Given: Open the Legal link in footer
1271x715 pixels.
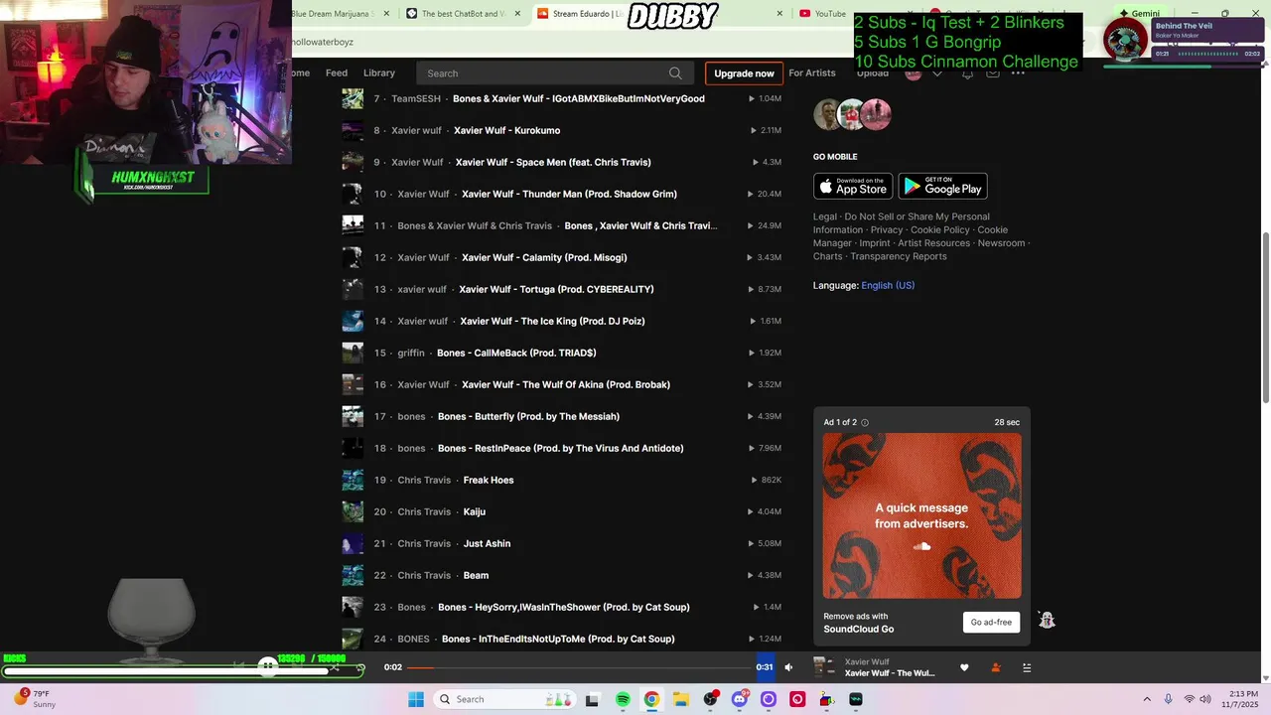Looking at the screenshot, I should click(x=825, y=216).
